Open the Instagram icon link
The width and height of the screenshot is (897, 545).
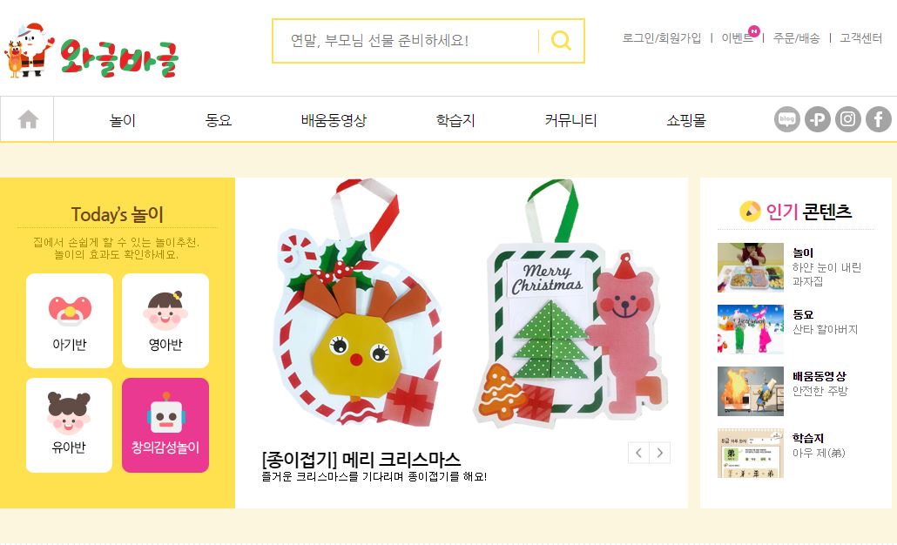tap(848, 119)
